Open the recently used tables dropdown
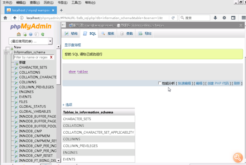Screen dimensions: 246x165 click(x=31, y=41)
